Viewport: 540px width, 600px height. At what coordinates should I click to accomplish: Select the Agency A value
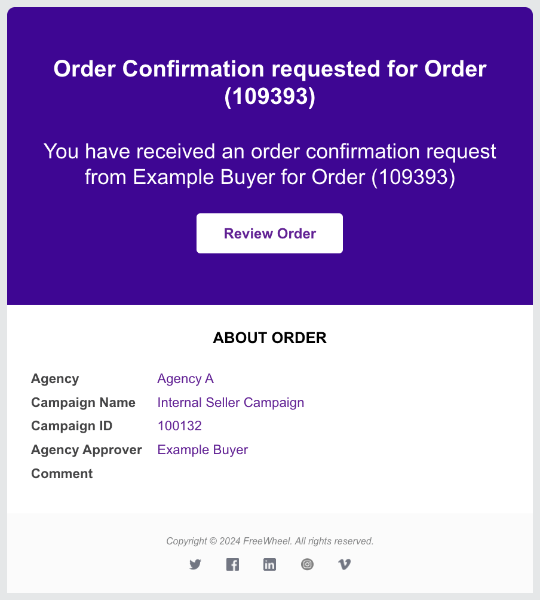[x=186, y=379]
